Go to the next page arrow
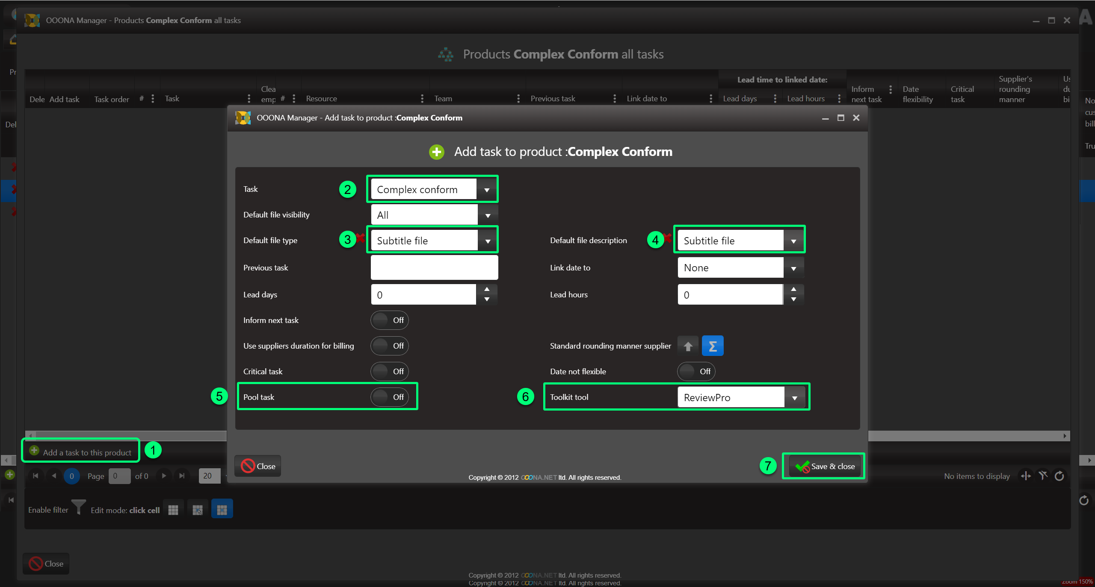Viewport: 1095px width, 587px height. tap(164, 475)
